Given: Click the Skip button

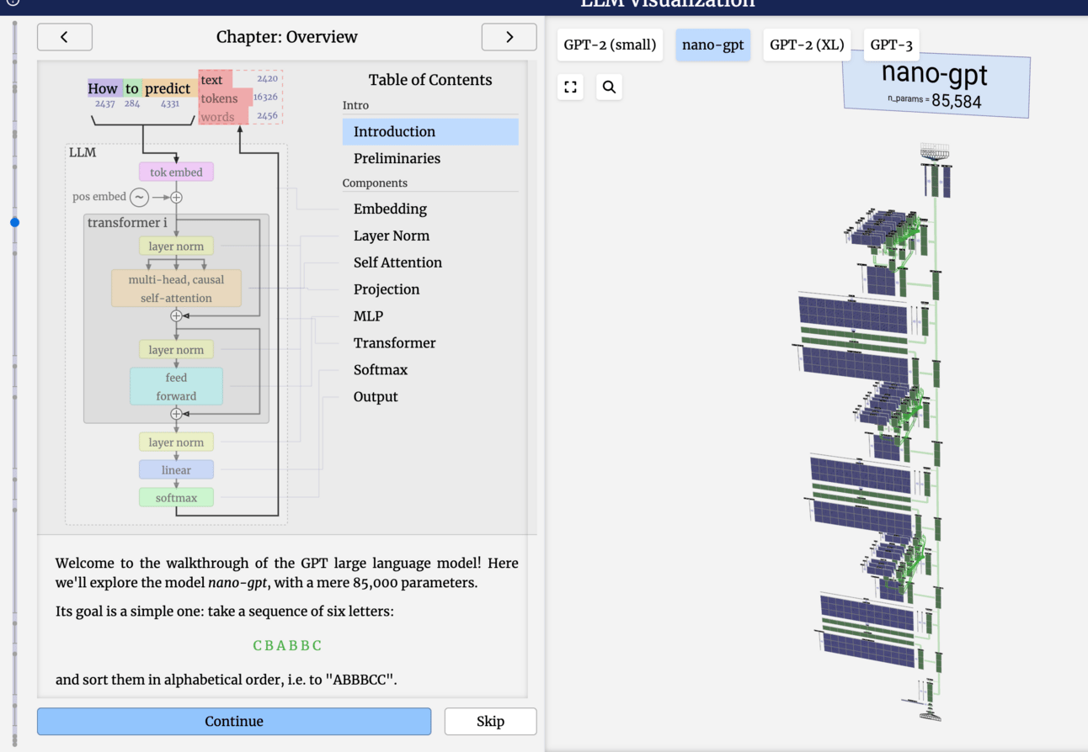Looking at the screenshot, I should pyautogui.click(x=490, y=721).
